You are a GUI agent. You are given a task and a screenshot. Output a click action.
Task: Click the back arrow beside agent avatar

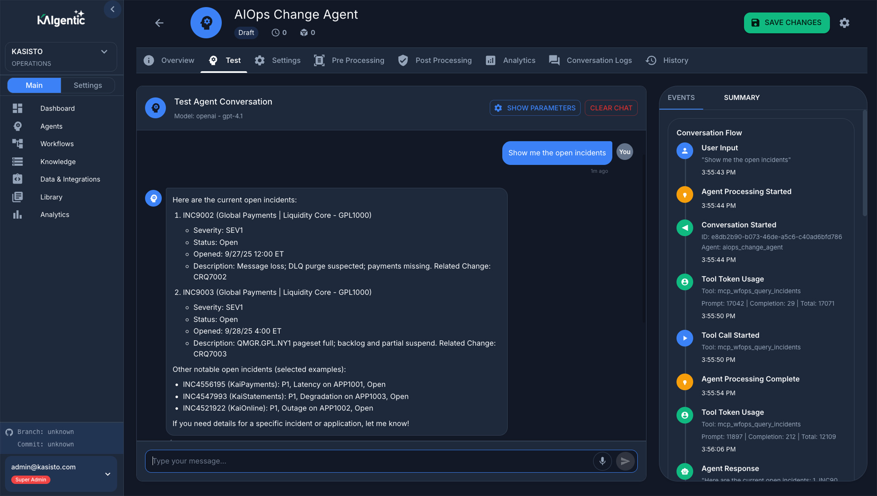159,23
